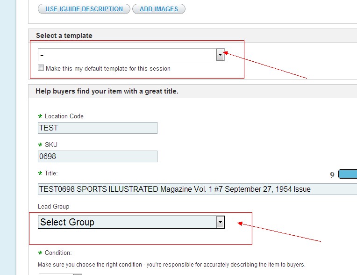Click the "Select a template" section header
The height and width of the screenshot is (275, 357).
point(64,36)
